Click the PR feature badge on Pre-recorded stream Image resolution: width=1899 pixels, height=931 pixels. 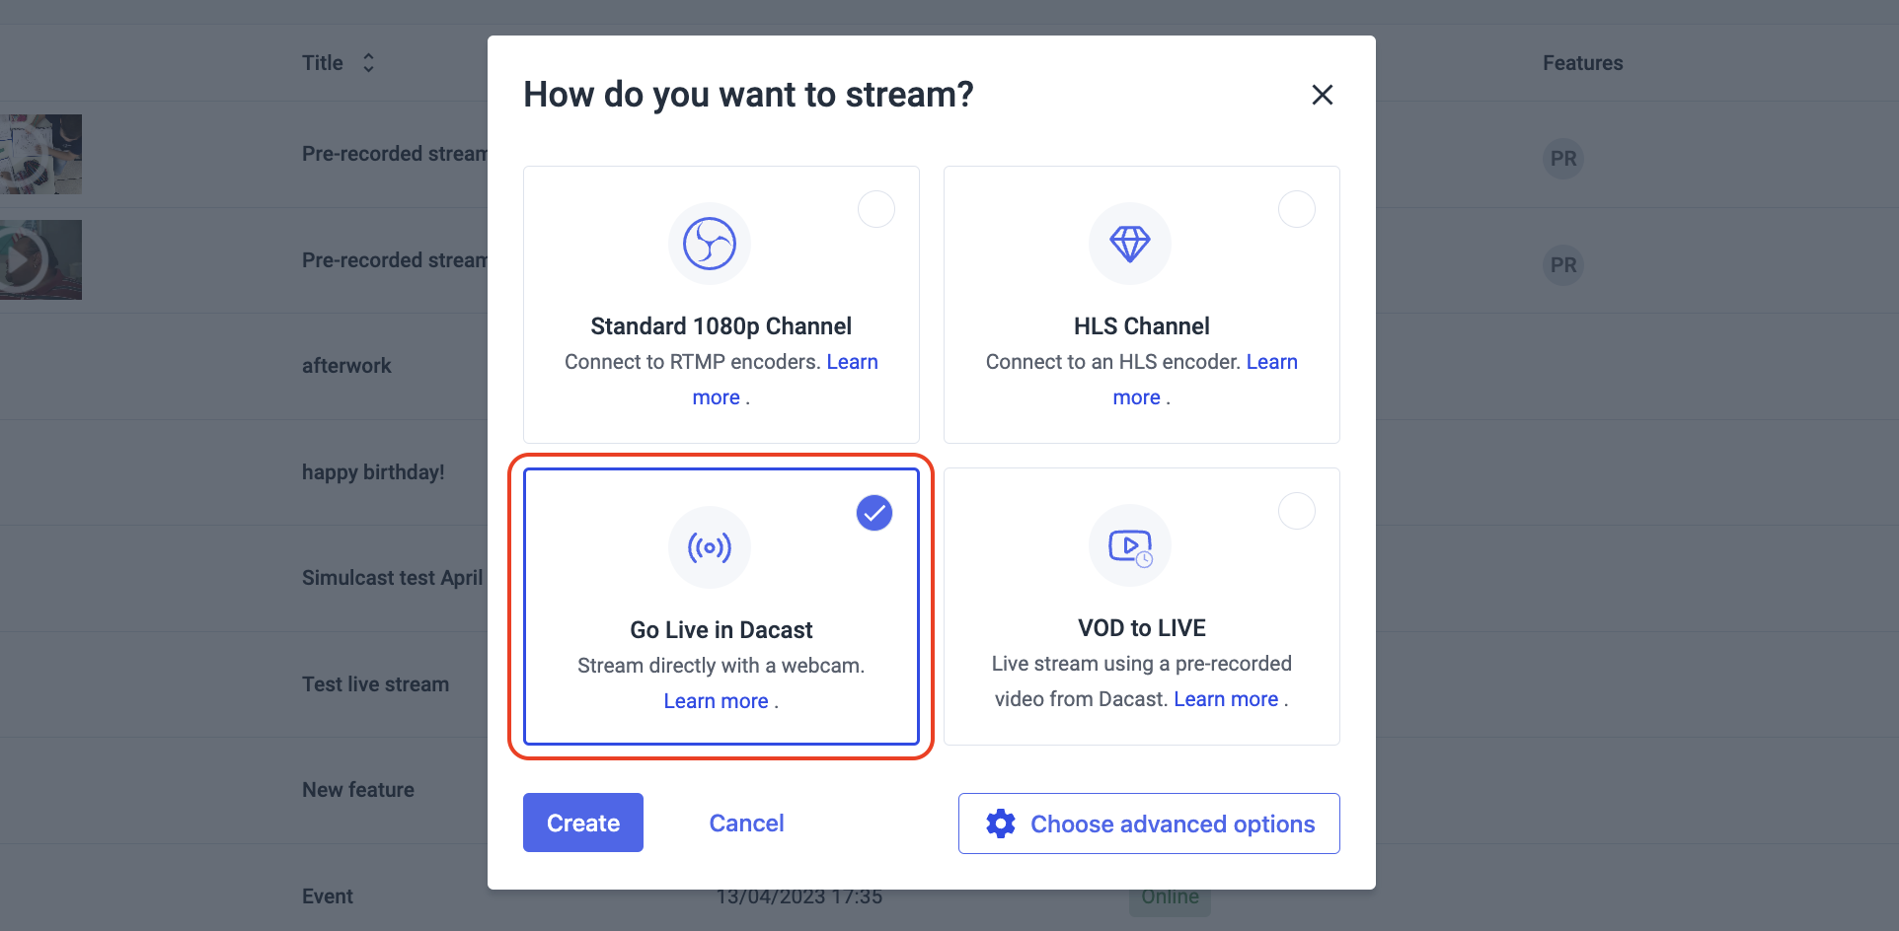1562,158
